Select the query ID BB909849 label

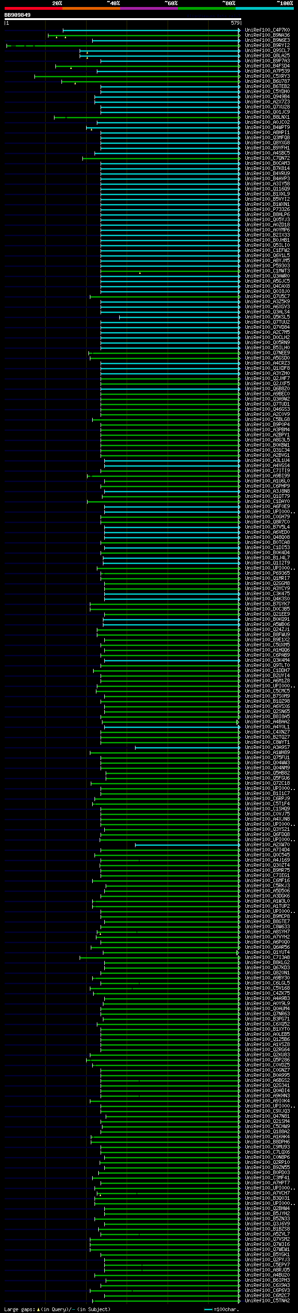(17, 15)
